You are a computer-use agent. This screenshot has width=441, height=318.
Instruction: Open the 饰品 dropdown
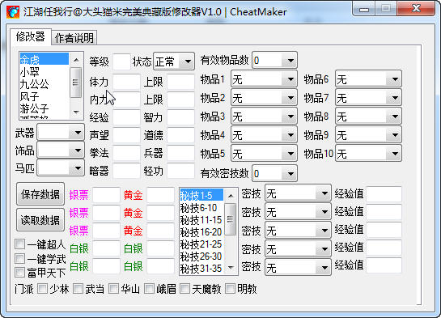tap(61, 151)
